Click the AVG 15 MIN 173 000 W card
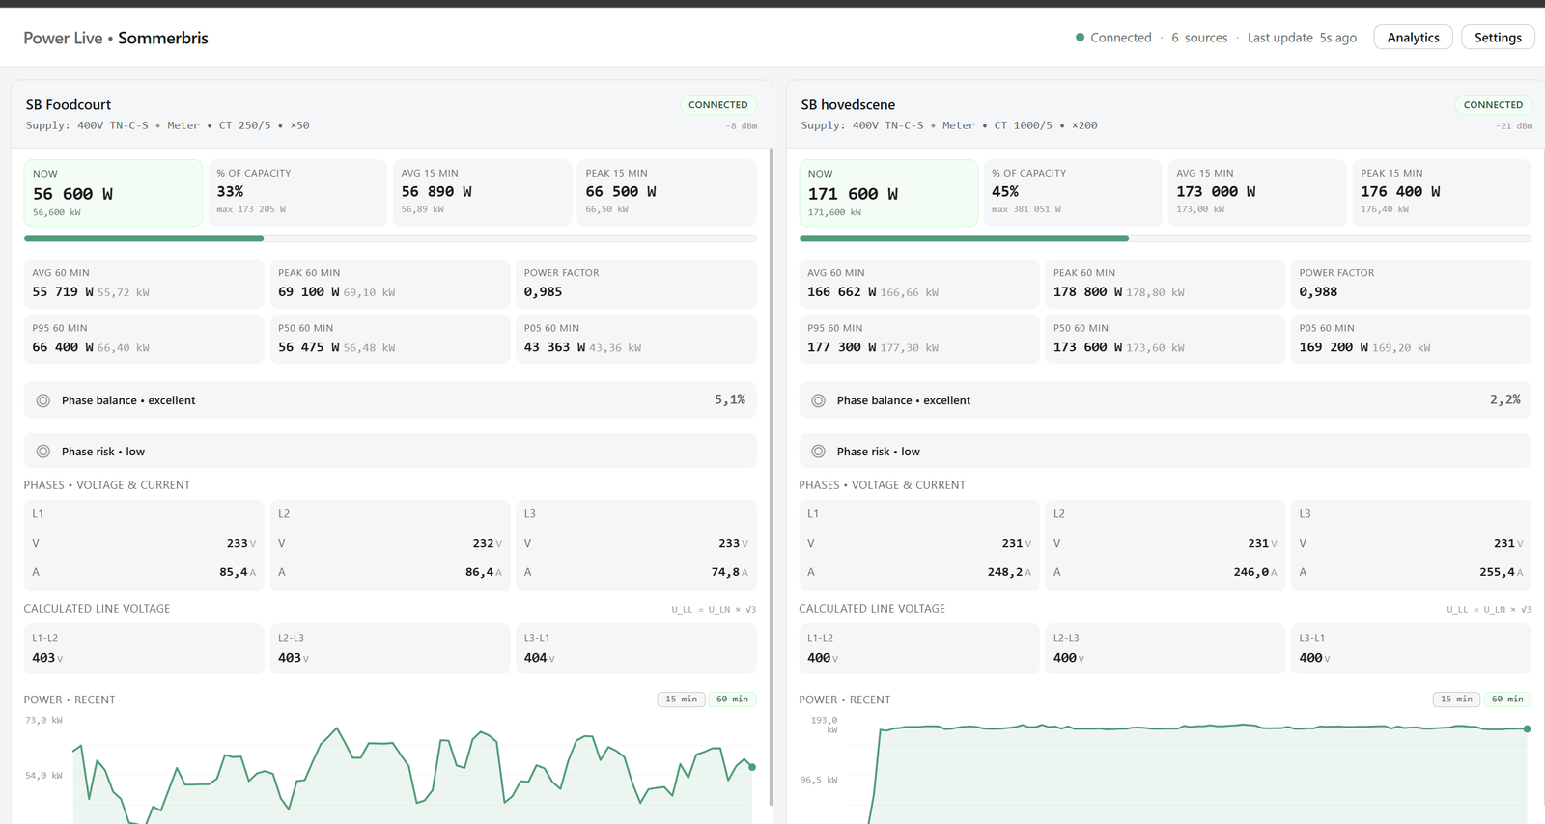 pyautogui.click(x=1257, y=193)
